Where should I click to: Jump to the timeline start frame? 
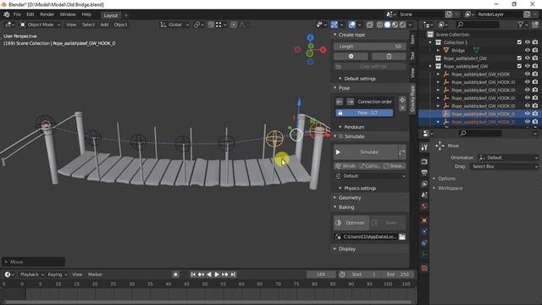[x=193, y=274]
